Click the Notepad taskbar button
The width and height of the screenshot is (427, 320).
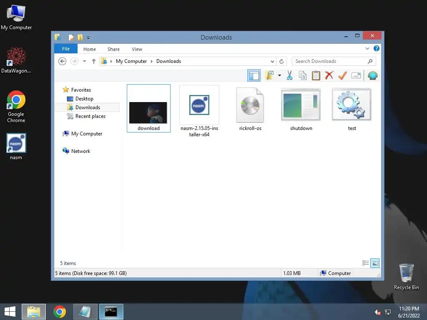85,312
